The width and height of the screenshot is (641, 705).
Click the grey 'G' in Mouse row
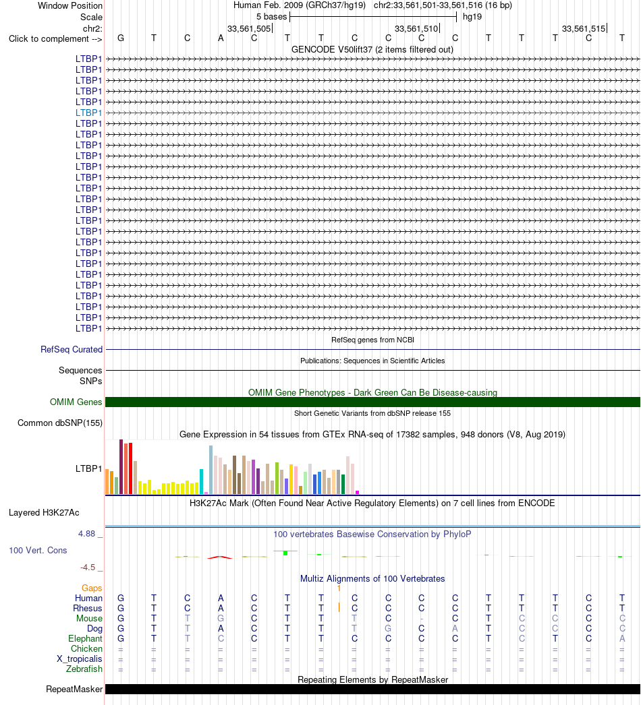tap(221, 618)
